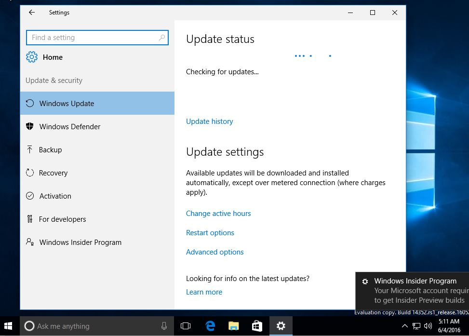Click the gear icon in Insider notification

(x=365, y=281)
